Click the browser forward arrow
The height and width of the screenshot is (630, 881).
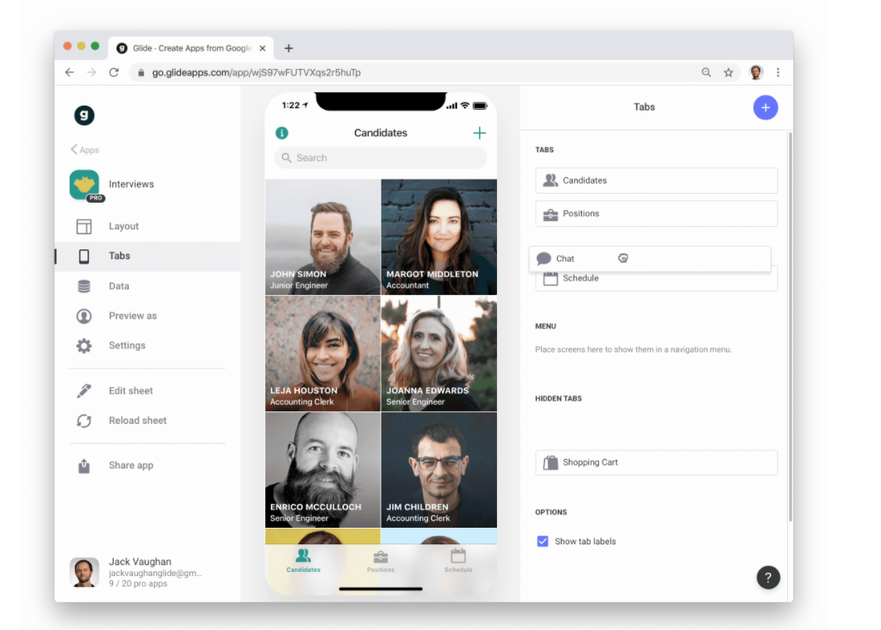point(91,72)
